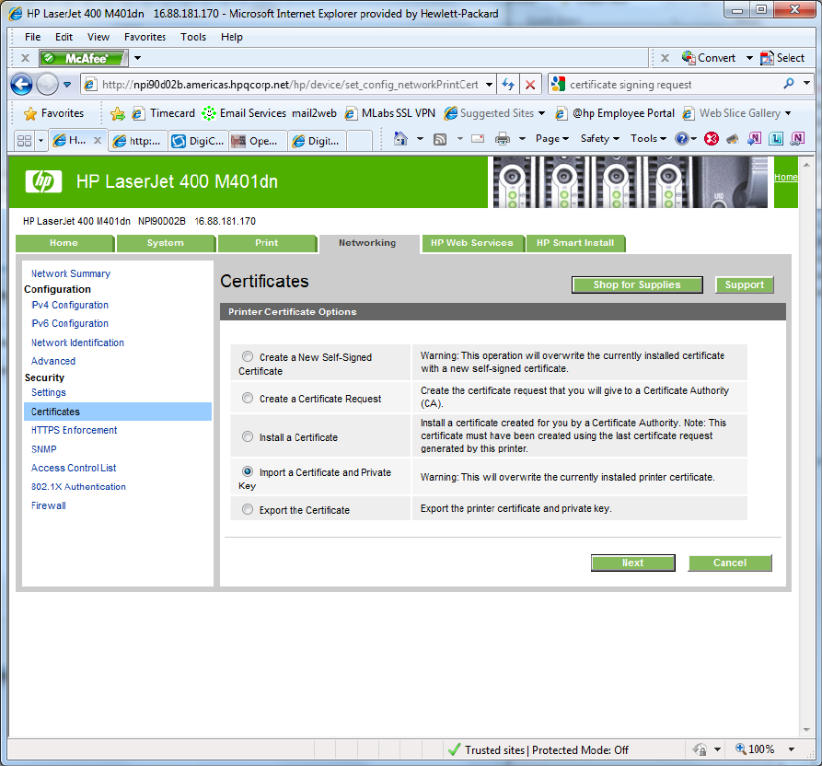The image size is (822, 766).
Task: Click the Support button
Action: point(745,284)
